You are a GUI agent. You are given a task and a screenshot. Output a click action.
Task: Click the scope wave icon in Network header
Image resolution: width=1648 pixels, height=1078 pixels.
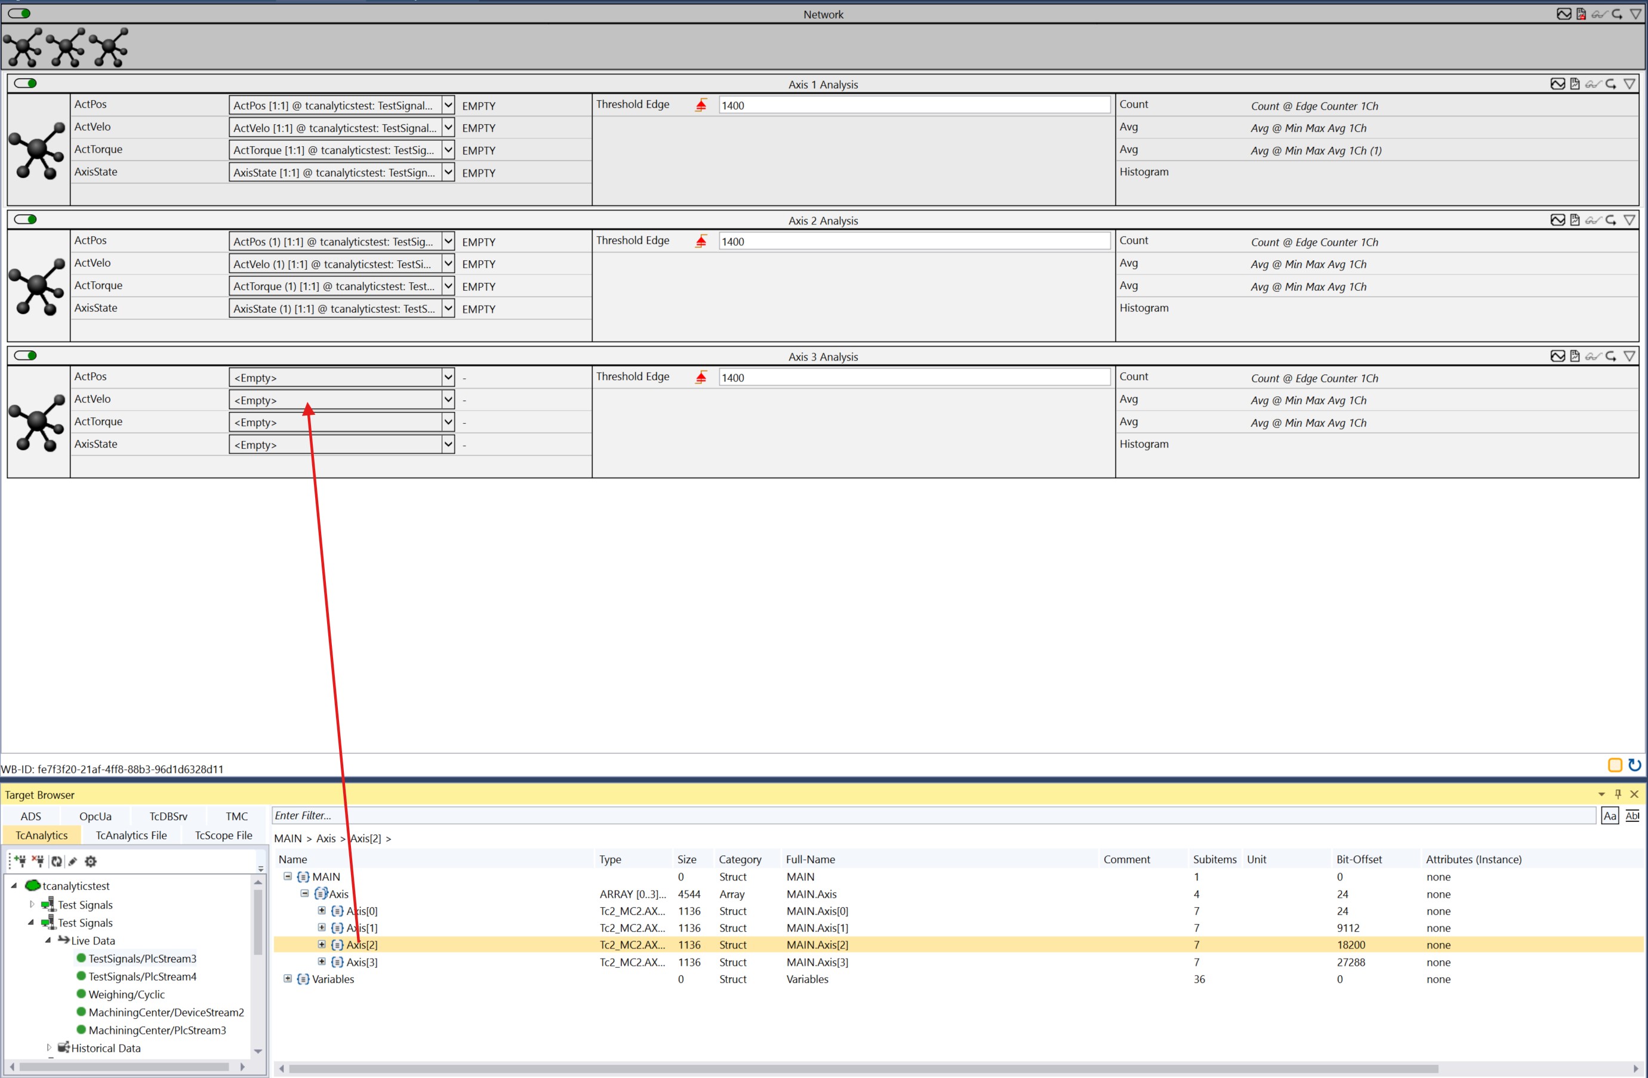point(1563,14)
